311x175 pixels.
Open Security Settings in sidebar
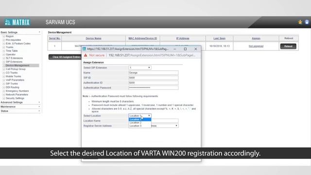click(x=15, y=98)
